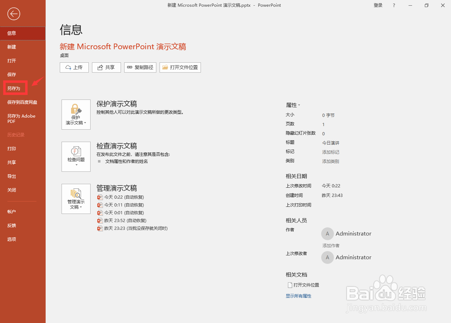451x323 pixels.
Task: Click the 共享 button under the title
Action: (x=106, y=67)
